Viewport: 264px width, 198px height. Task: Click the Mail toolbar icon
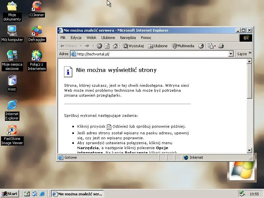tap(211, 46)
